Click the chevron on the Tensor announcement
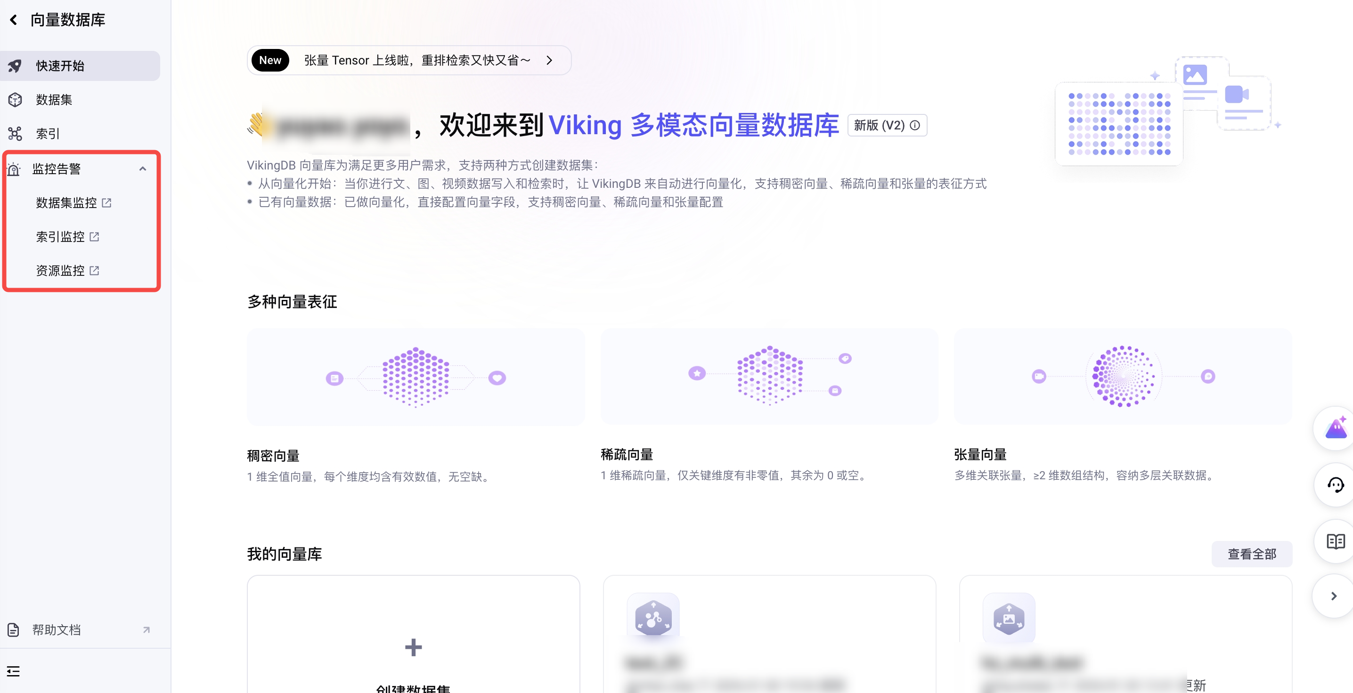This screenshot has width=1353, height=693. click(549, 60)
